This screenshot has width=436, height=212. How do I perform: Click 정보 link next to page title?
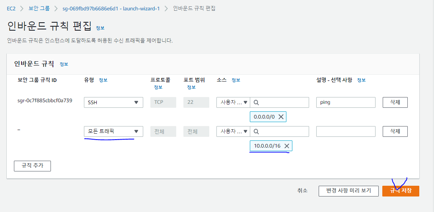(100, 28)
